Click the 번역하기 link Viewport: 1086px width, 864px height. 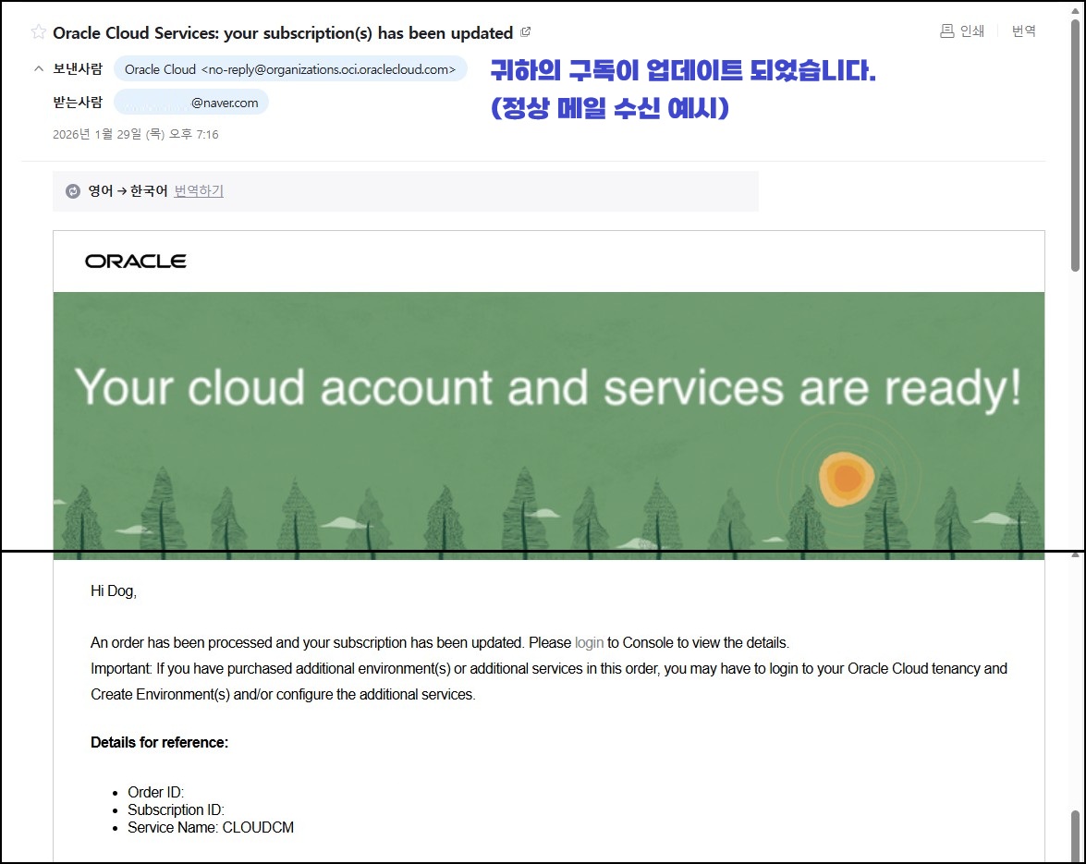pyautogui.click(x=199, y=191)
